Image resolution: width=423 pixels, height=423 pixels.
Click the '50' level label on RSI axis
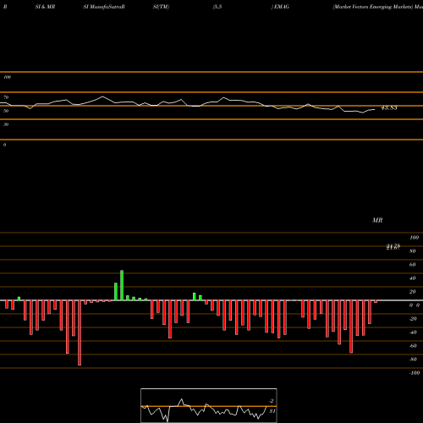[x=6, y=111]
